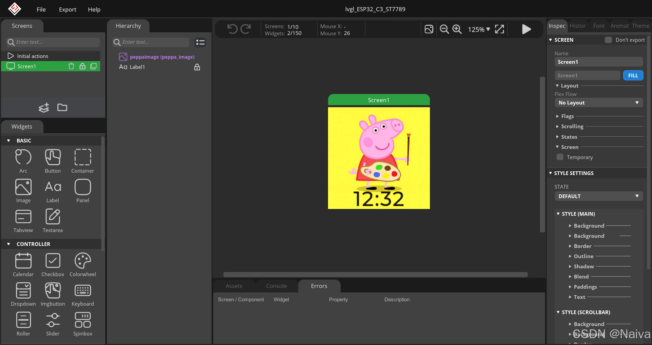Click the folder icon under the Screens list
The image size is (652, 345).
tap(62, 108)
